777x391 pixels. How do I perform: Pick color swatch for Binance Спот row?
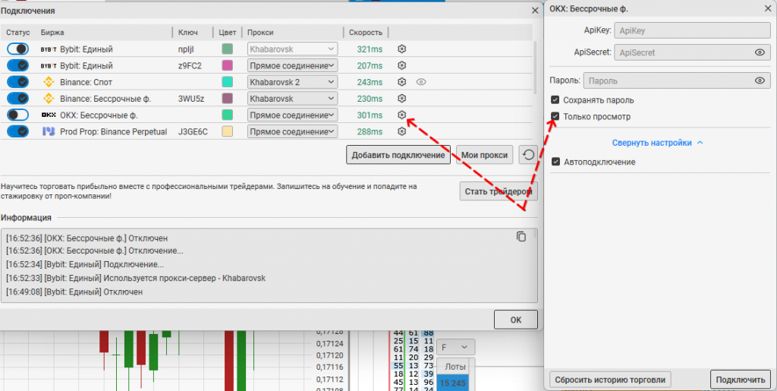[228, 82]
